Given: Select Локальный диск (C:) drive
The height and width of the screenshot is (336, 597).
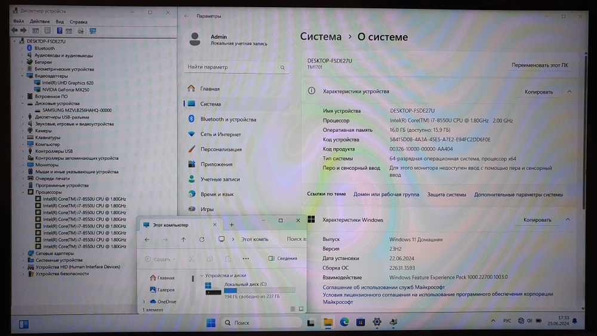Looking at the screenshot, I should click(x=250, y=290).
